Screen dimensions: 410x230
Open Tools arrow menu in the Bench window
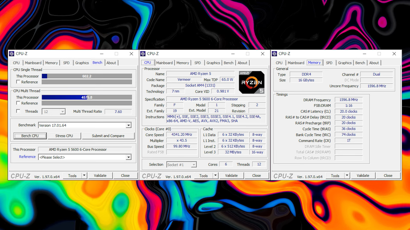point(84,176)
